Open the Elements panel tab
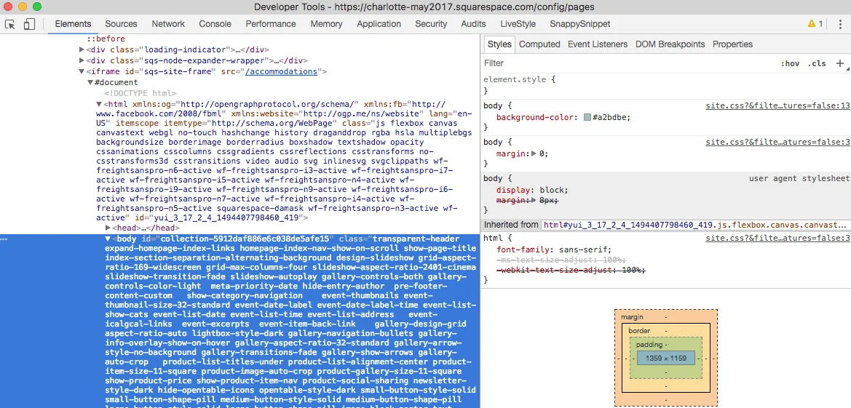Viewport: 851px width, 408px height. pyautogui.click(x=73, y=24)
